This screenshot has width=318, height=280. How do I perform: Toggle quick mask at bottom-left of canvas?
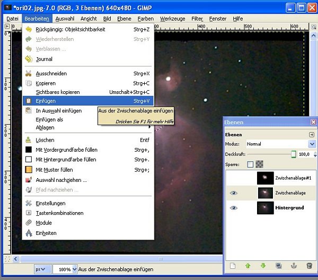tap(7, 259)
